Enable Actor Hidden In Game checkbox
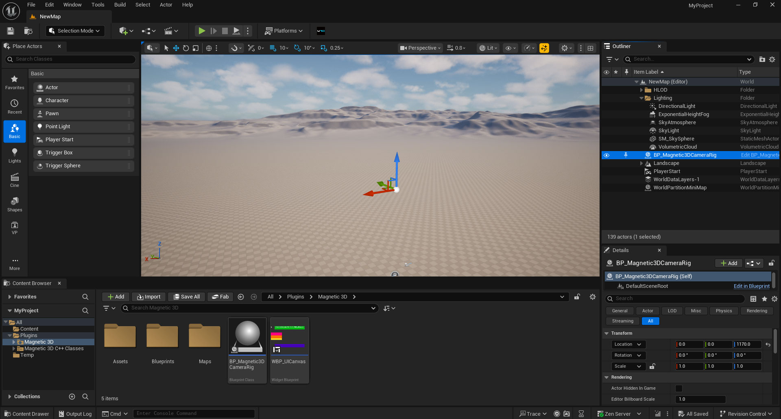 (x=679, y=388)
